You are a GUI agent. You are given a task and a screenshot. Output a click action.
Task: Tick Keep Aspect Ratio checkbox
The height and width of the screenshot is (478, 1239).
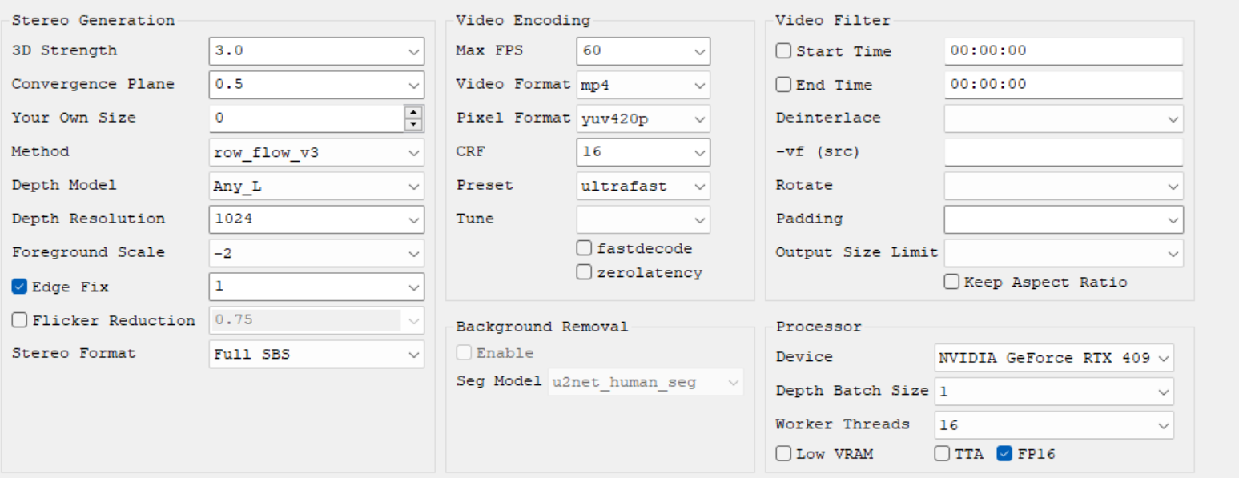pyautogui.click(x=951, y=282)
